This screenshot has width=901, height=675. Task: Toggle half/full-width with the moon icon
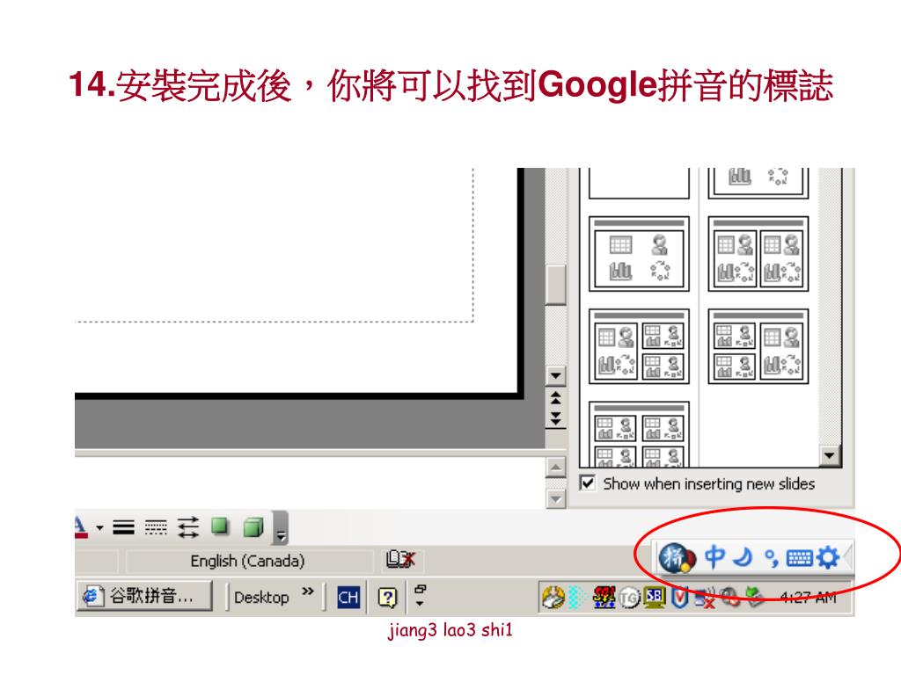[x=743, y=557]
